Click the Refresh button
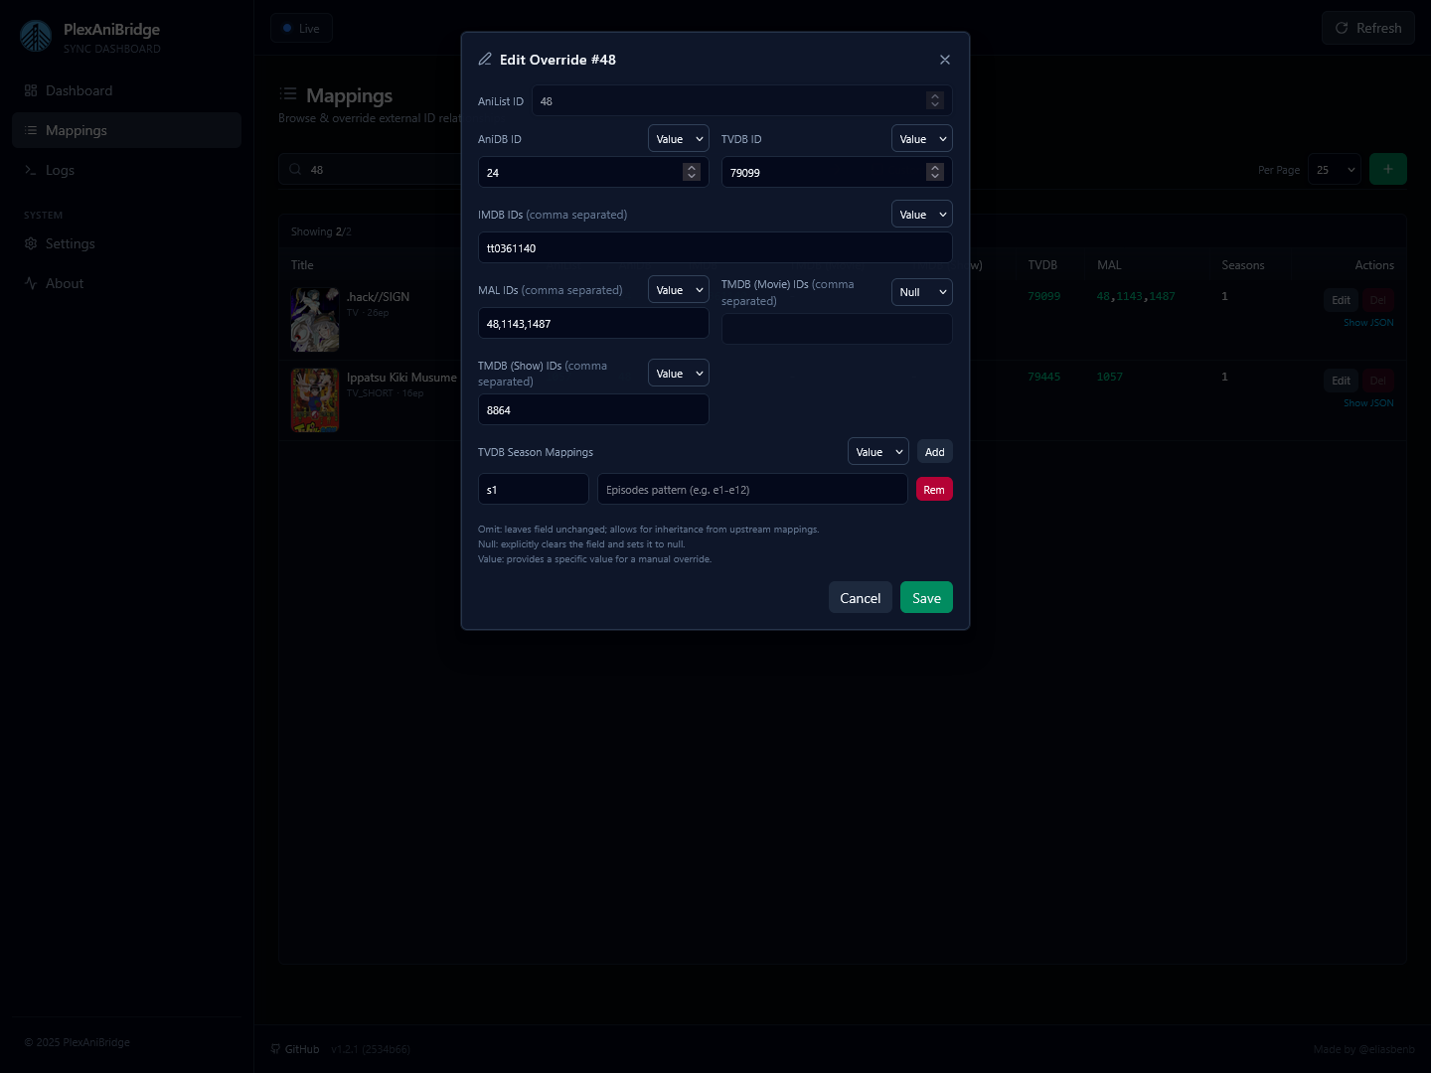Image resolution: width=1431 pixels, height=1073 pixels. click(x=1367, y=28)
